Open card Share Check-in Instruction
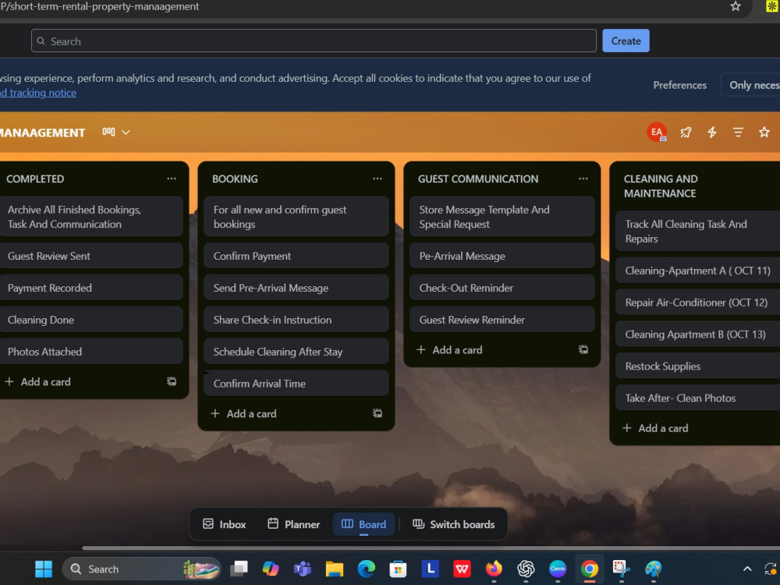This screenshot has width=780, height=585. coord(296,319)
